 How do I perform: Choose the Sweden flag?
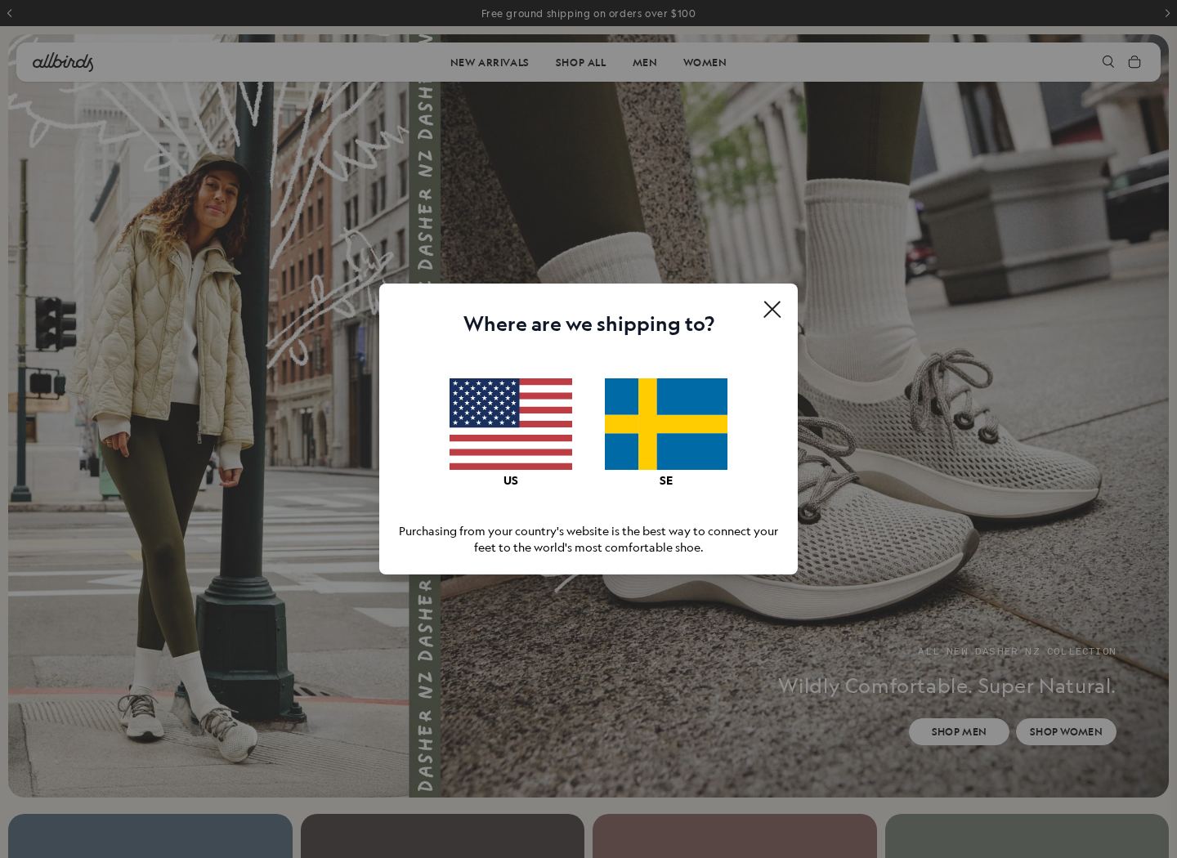coord(666,424)
